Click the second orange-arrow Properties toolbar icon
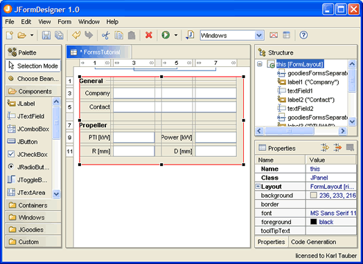Viewport: 363px width, 264px height. [x=337, y=148]
